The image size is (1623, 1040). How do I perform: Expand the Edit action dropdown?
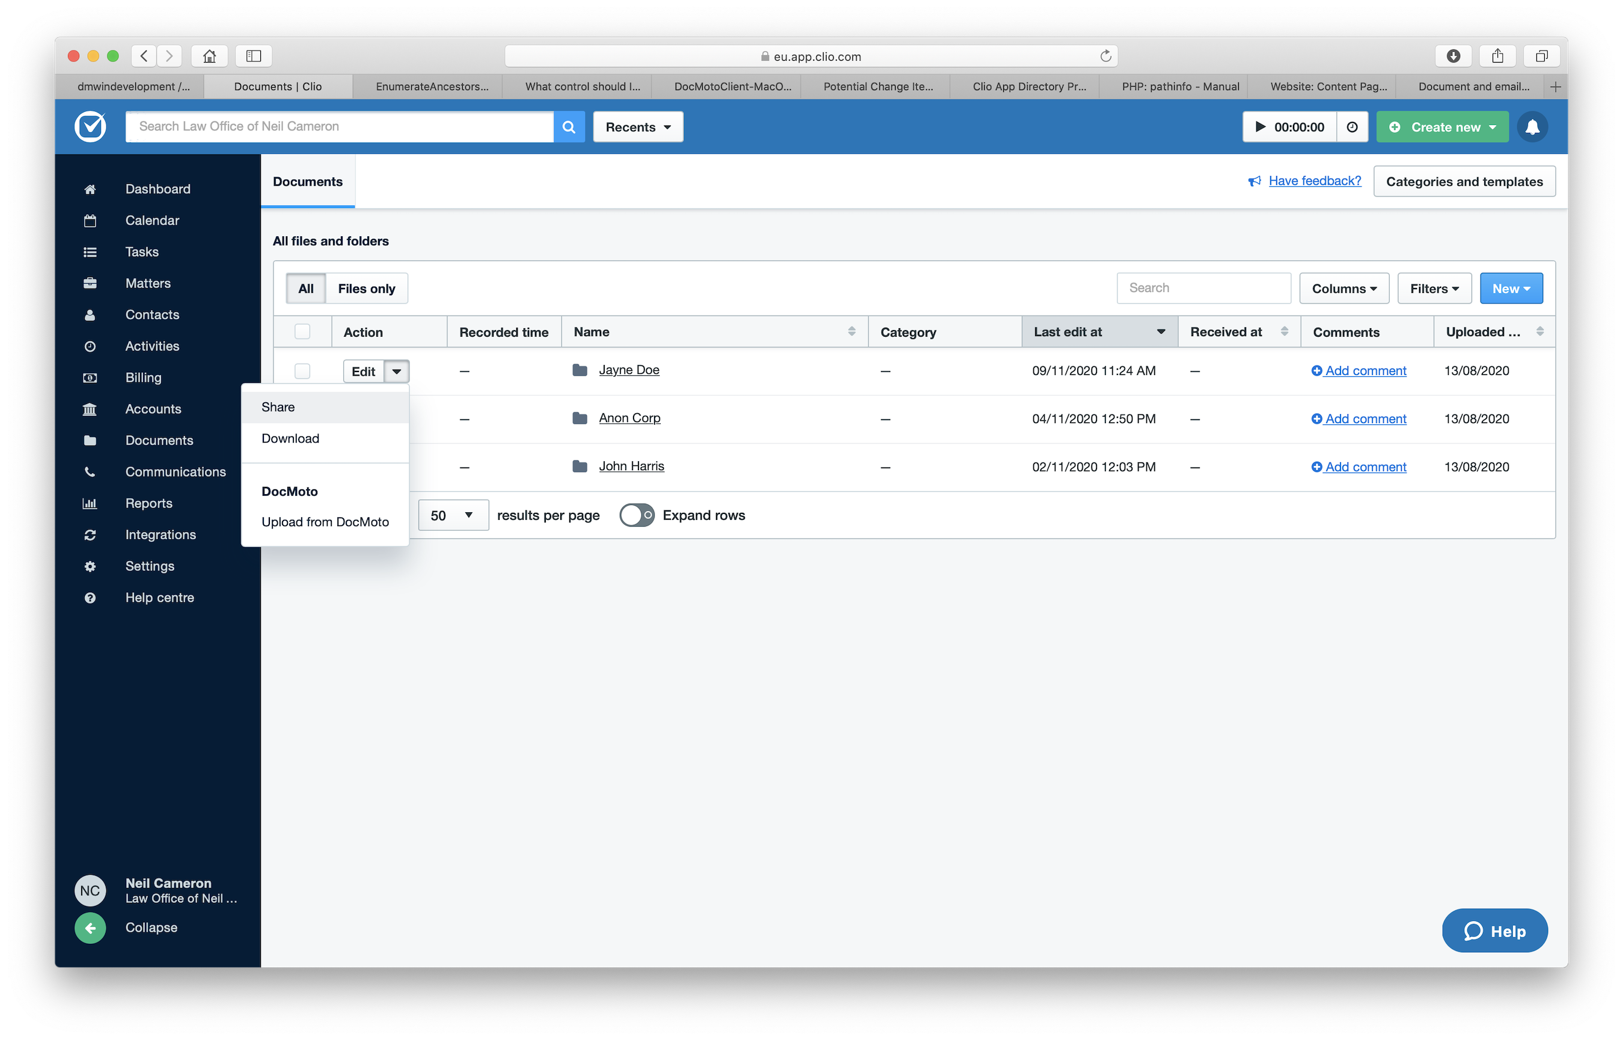397,369
